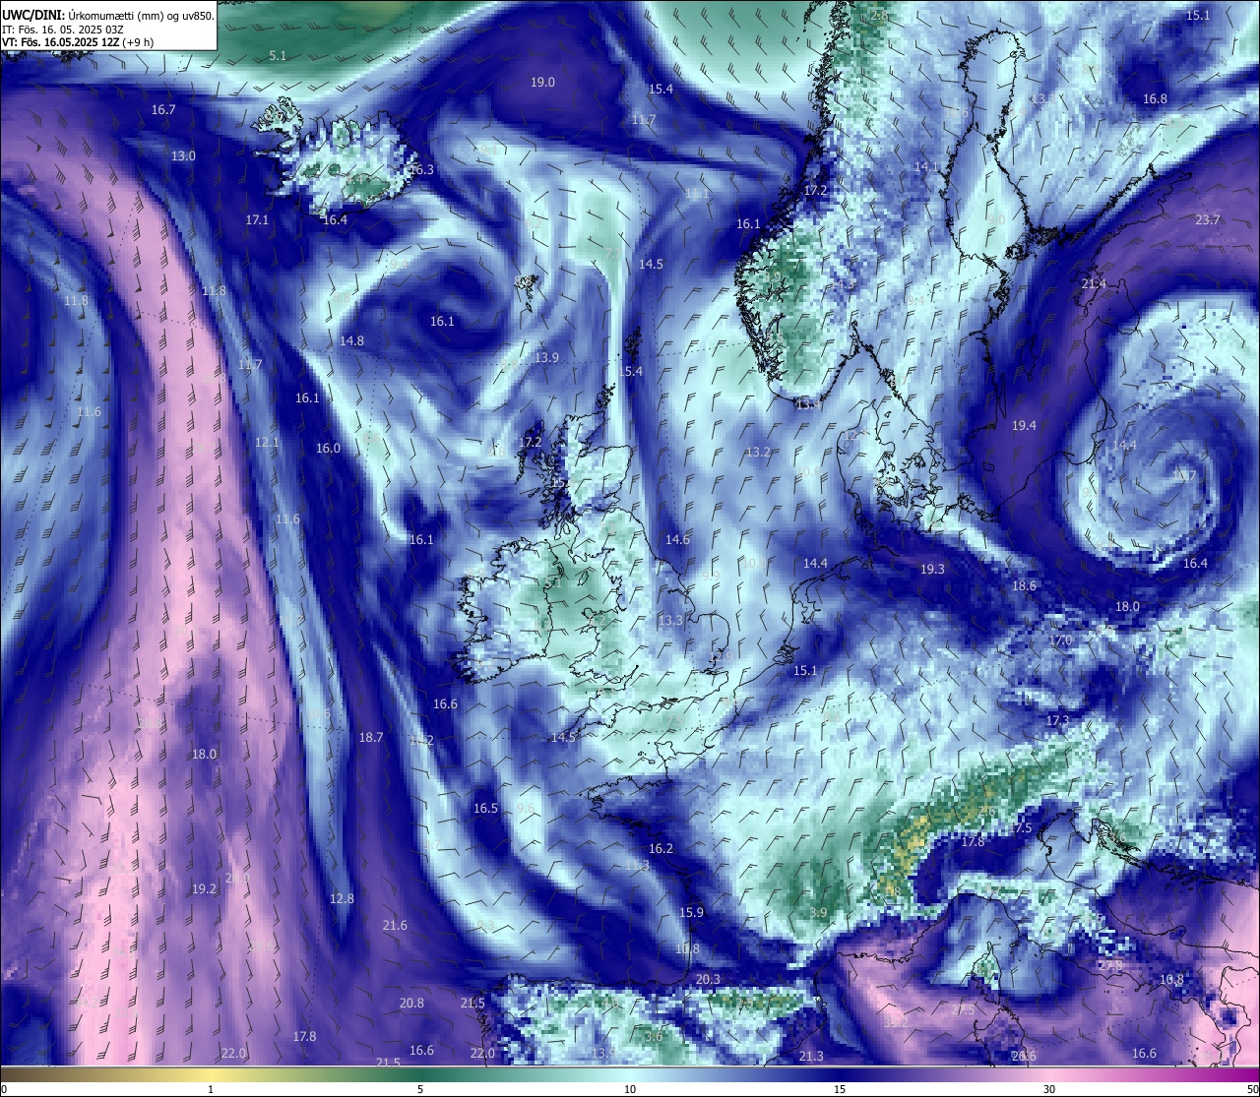This screenshot has height=1097, width=1260.
Task: Click the 14.1 value over Scandinavia
Action: click(x=926, y=167)
